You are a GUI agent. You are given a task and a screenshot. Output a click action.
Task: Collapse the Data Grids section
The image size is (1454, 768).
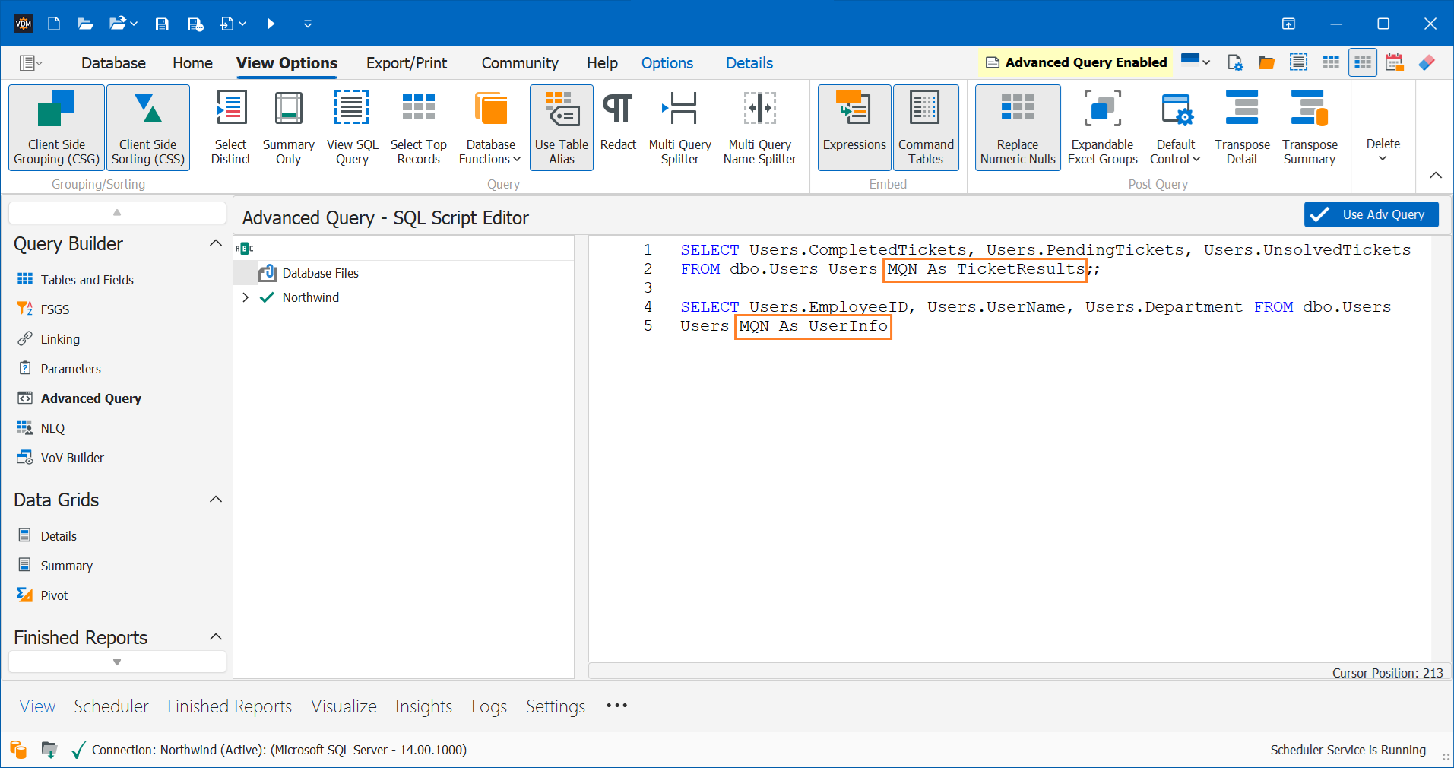tap(215, 500)
